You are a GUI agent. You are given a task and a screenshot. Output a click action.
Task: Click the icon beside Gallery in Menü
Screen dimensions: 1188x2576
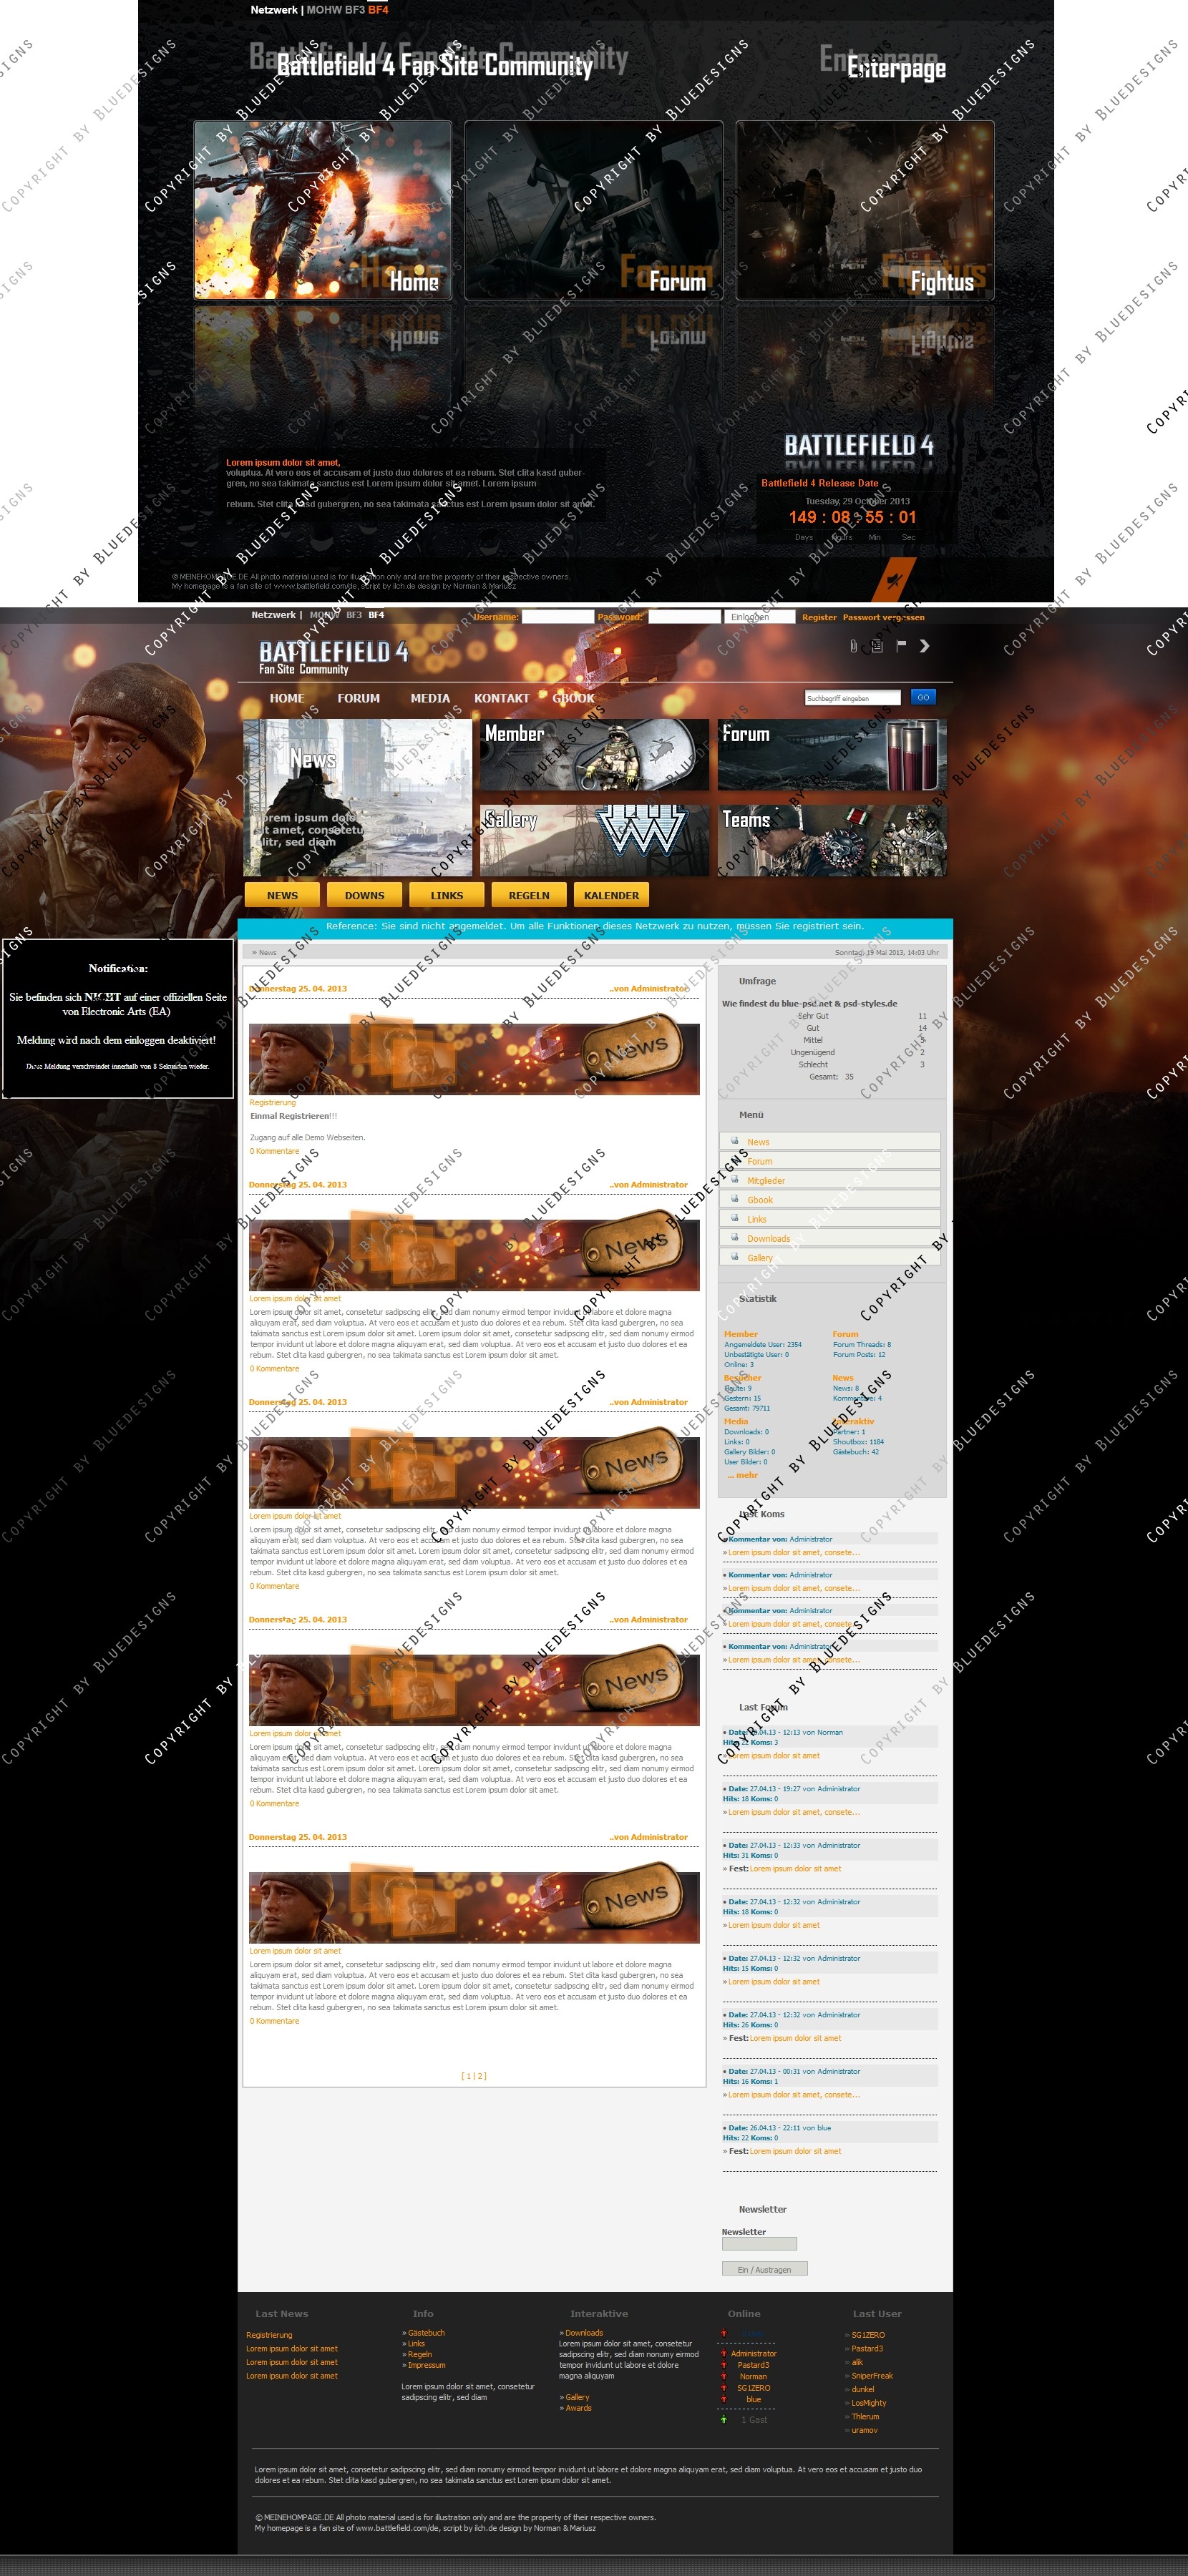[734, 1257]
